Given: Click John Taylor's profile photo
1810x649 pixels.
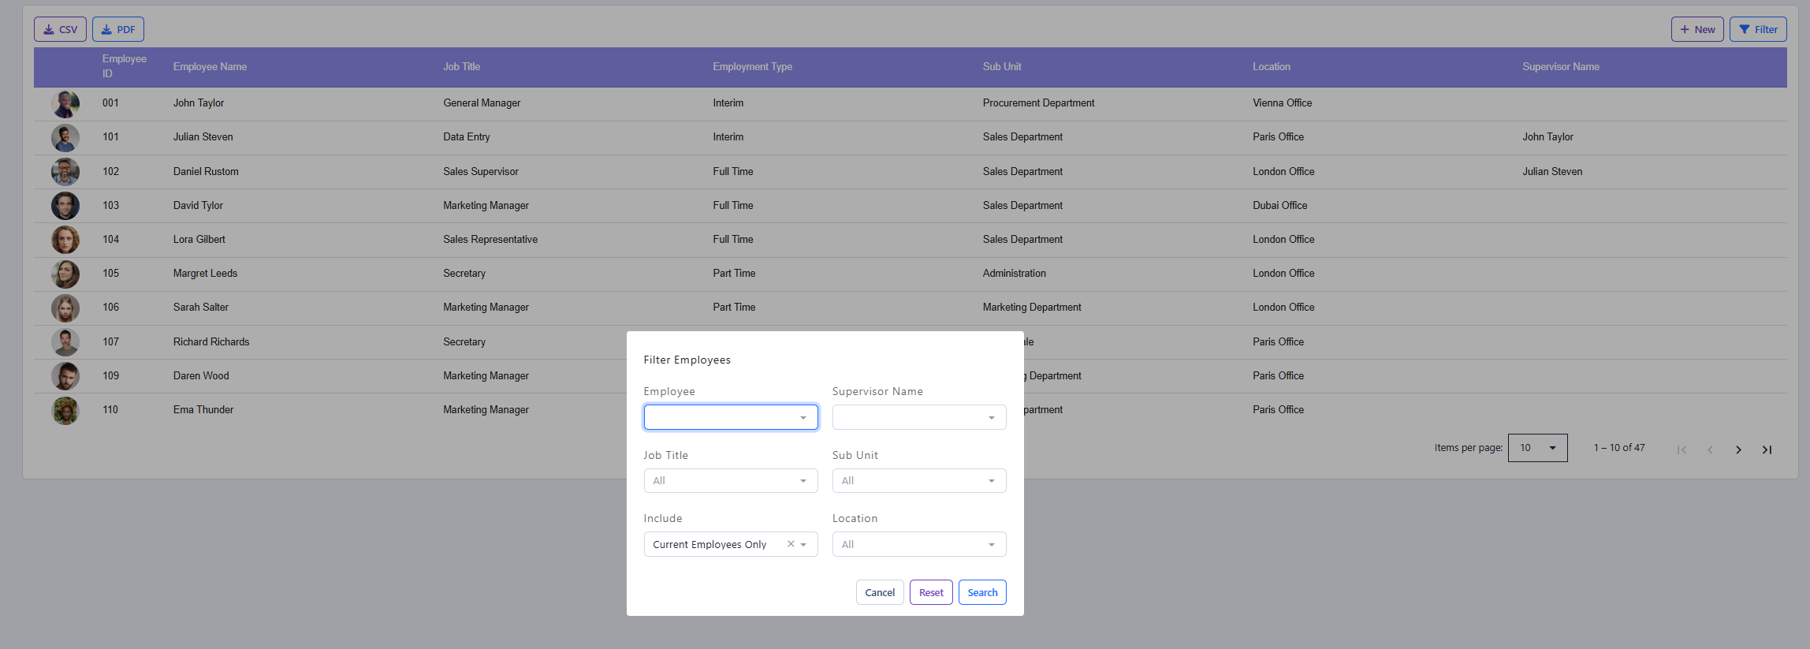Looking at the screenshot, I should (65, 103).
